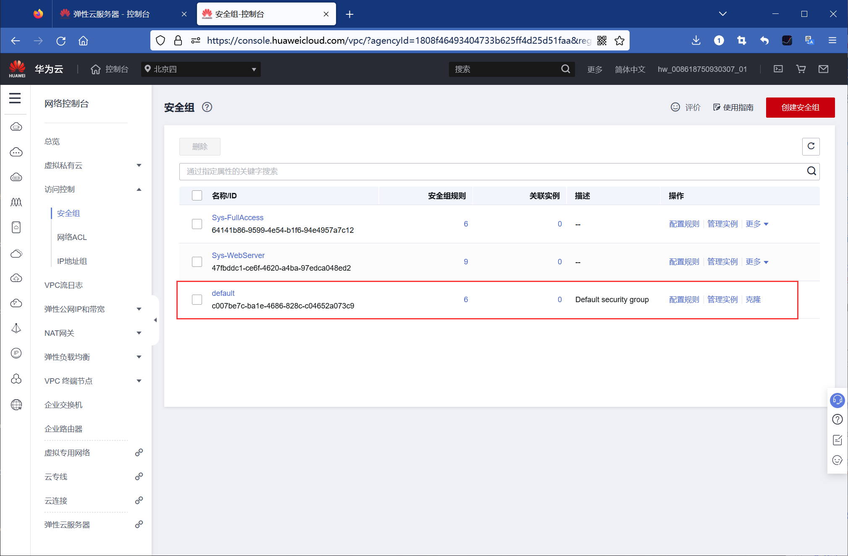Screen dimensions: 848x556
Task: Open the mail messages icon
Action: pyautogui.click(x=823, y=69)
